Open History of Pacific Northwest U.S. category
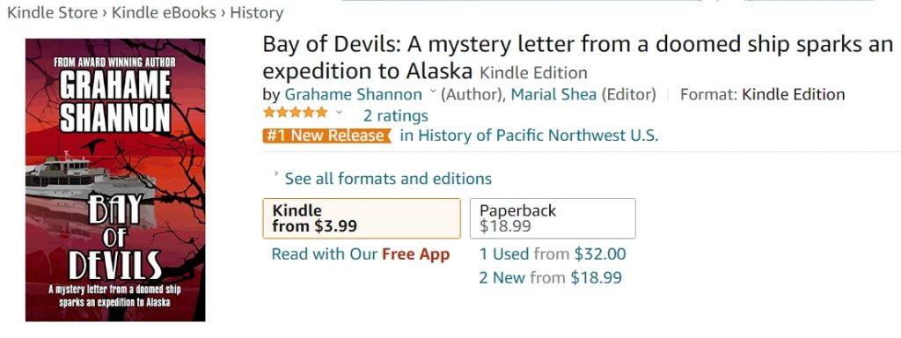 pyautogui.click(x=529, y=136)
